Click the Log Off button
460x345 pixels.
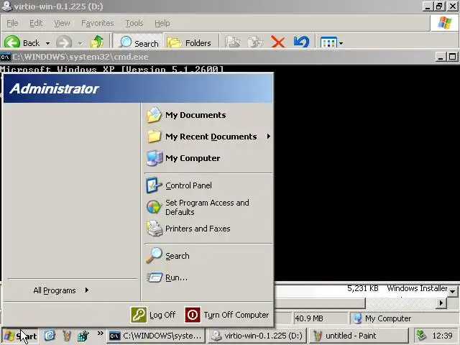[x=153, y=315]
